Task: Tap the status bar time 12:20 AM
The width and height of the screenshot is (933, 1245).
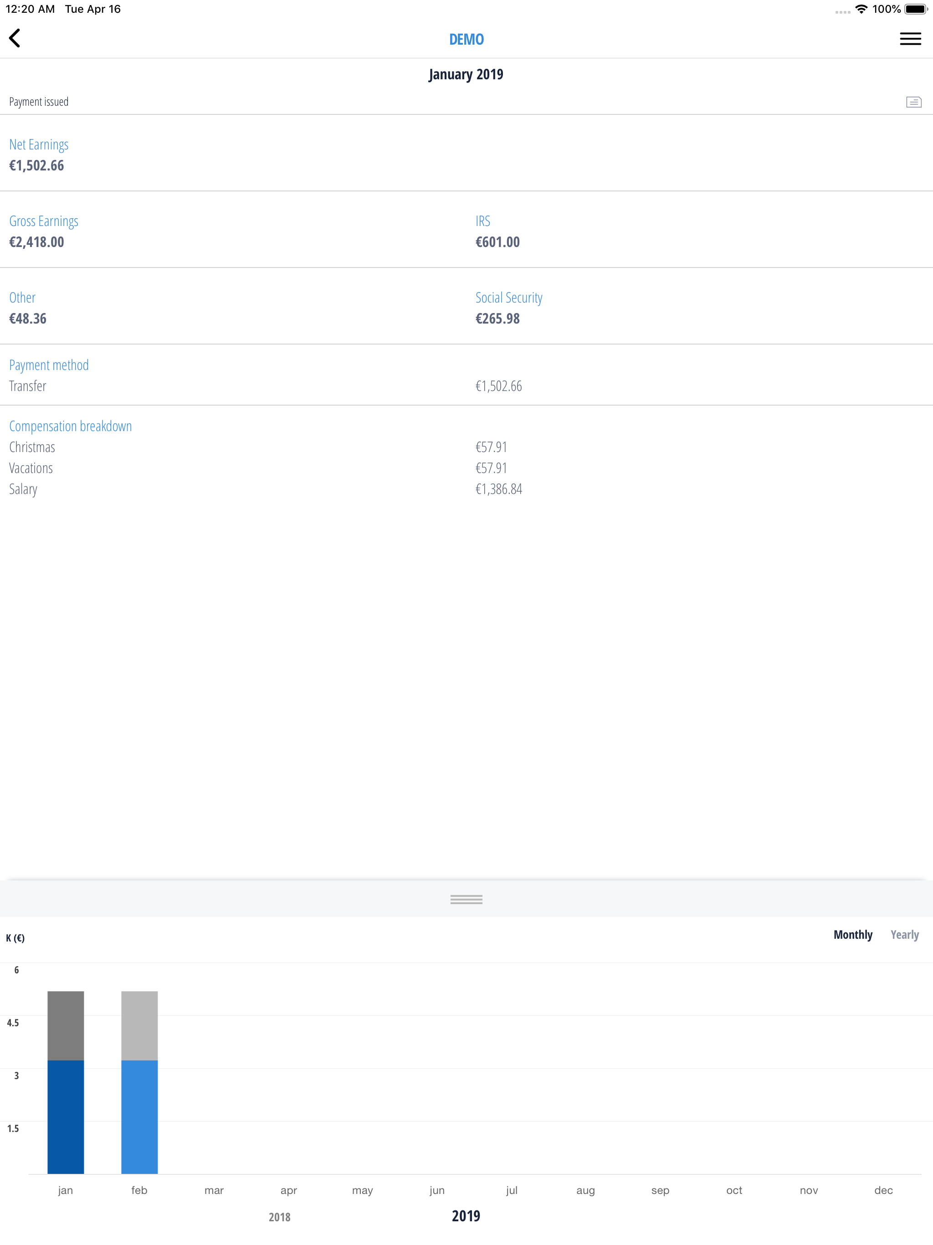Action: [x=31, y=9]
